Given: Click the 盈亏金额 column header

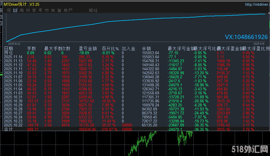Looking at the screenshot, I should tap(88, 48).
